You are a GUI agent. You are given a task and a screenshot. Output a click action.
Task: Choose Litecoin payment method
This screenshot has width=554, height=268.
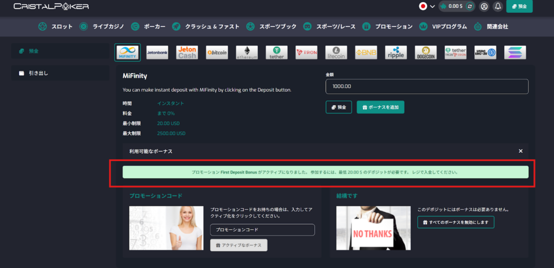pos(337,52)
